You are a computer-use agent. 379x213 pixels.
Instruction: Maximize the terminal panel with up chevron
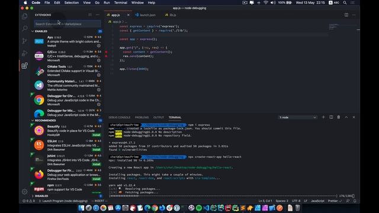click(x=346, y=117)
